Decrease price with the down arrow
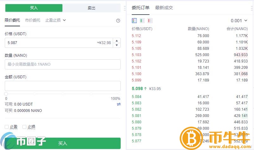The height and width of the screenshot is (150, 254). click(x=117, y=45)
